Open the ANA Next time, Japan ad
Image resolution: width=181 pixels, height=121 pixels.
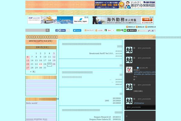coord(58,20)
